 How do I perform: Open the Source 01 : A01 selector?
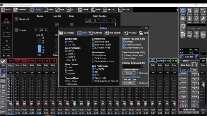(40, 30)
